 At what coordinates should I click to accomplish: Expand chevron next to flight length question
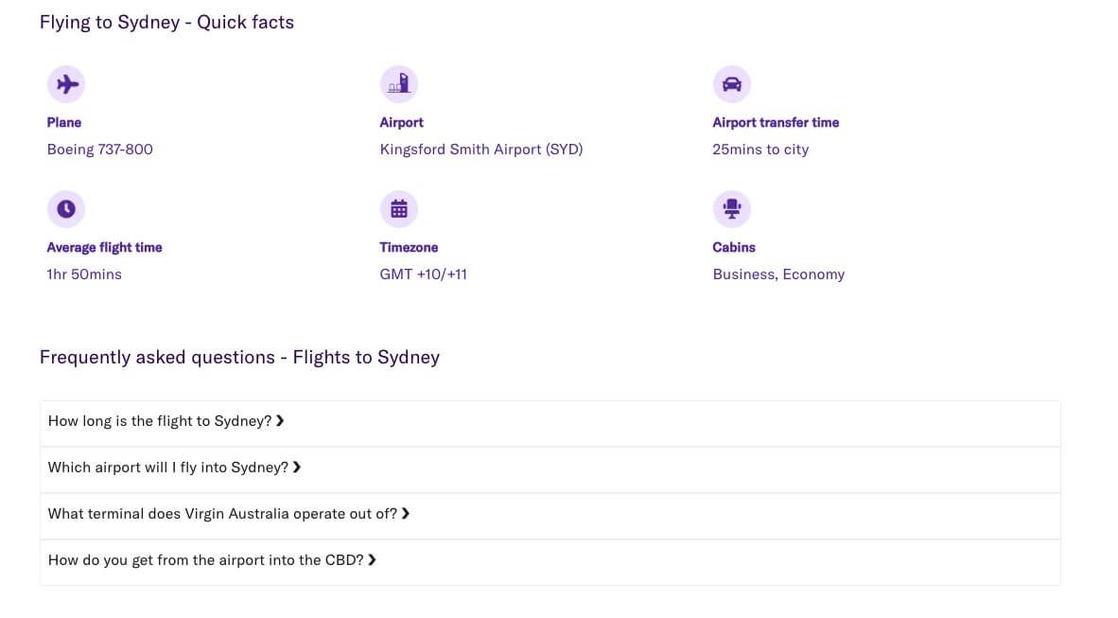coord(280,421)
